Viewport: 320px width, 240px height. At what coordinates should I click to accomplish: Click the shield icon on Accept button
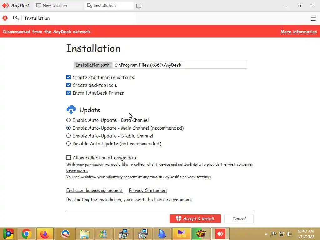(178, 218)
